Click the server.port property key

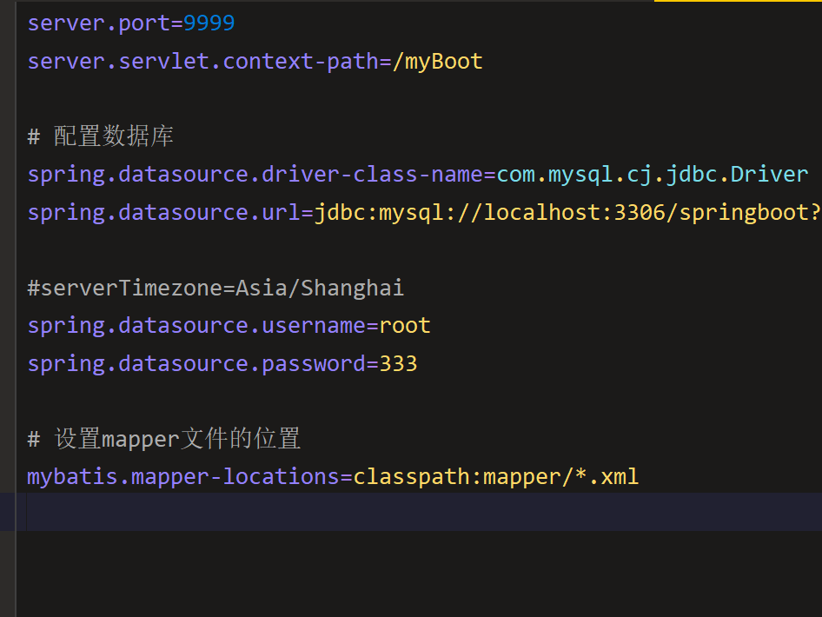98,23
